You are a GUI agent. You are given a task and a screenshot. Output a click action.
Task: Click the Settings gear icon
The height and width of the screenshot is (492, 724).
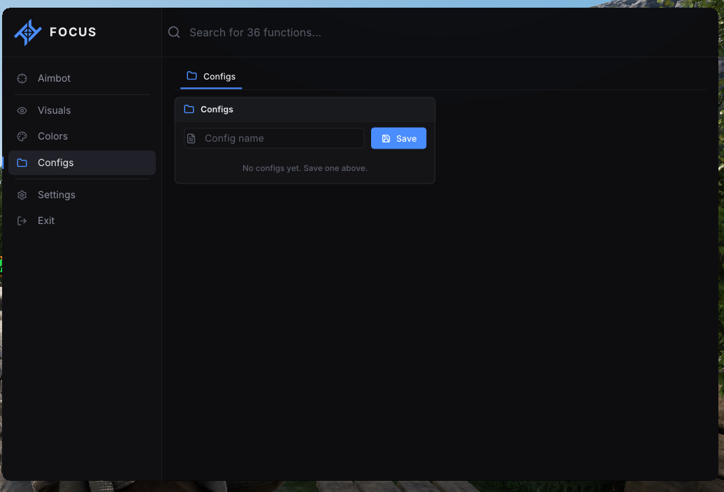tap(22, 195)
